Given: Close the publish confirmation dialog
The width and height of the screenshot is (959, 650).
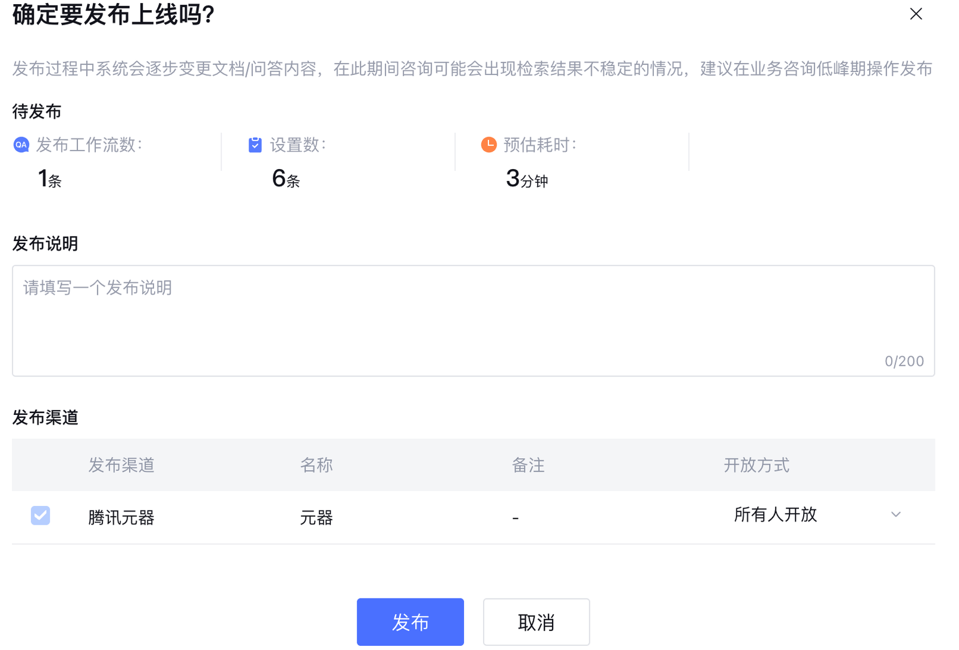Looking at the screenshot, I should click(915, 14).
